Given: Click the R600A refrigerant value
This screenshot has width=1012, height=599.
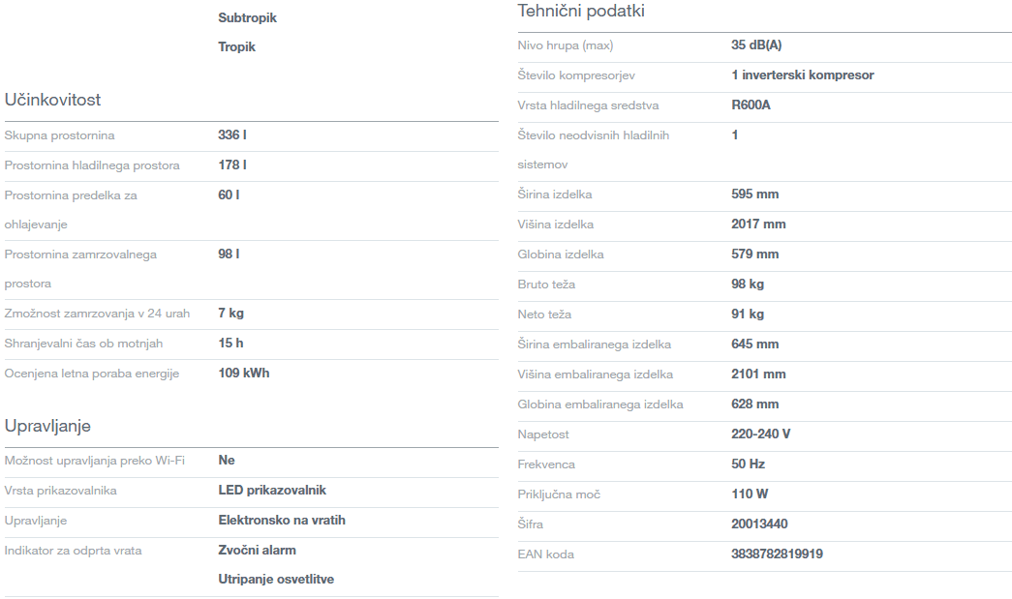Looking at the screenshot, I should (751, 105).
